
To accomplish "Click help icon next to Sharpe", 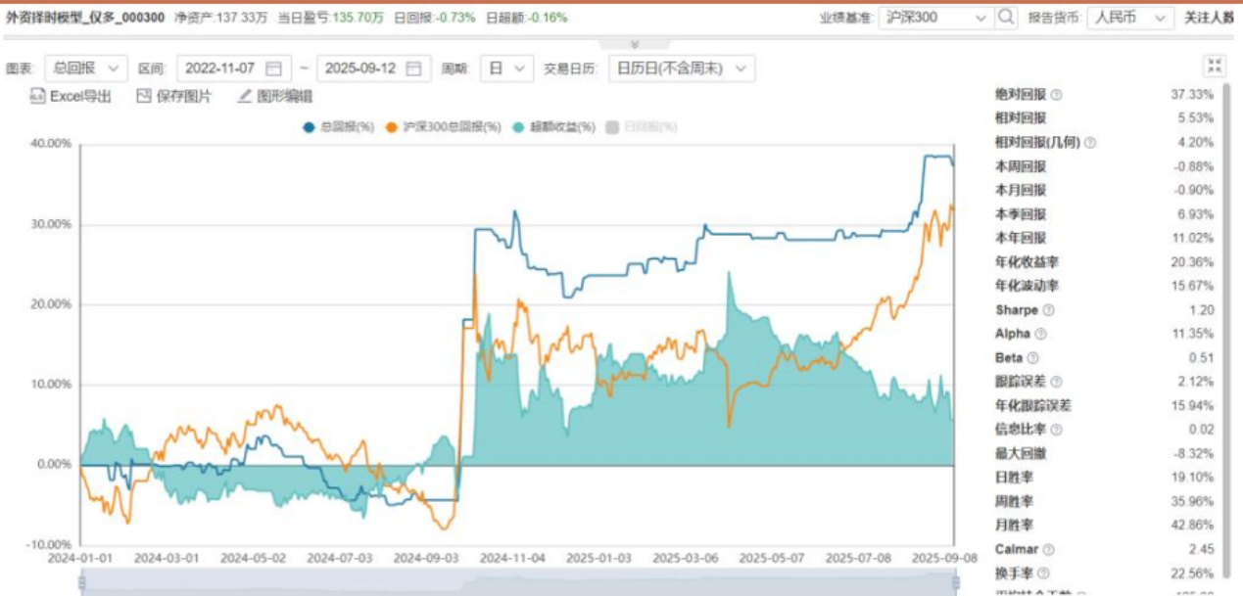I will click(x=1048, y=310).
